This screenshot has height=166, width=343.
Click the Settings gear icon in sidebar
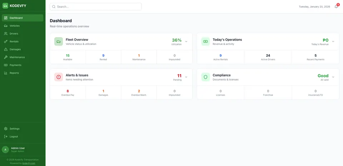(6, 129)
